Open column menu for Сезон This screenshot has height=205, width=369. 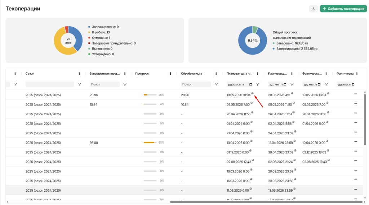[x=79, y=73]
